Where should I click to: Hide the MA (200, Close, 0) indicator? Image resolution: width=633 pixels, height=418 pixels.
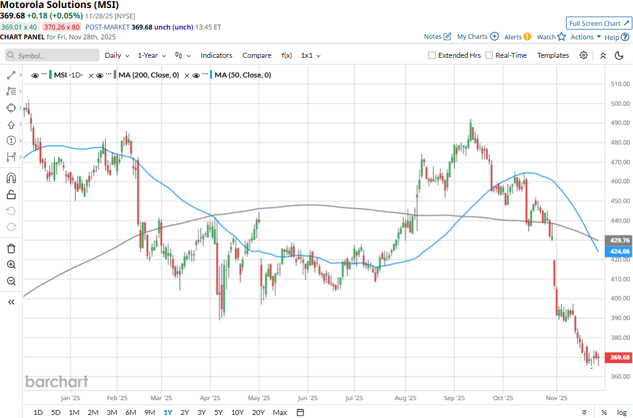coord(100,75)
